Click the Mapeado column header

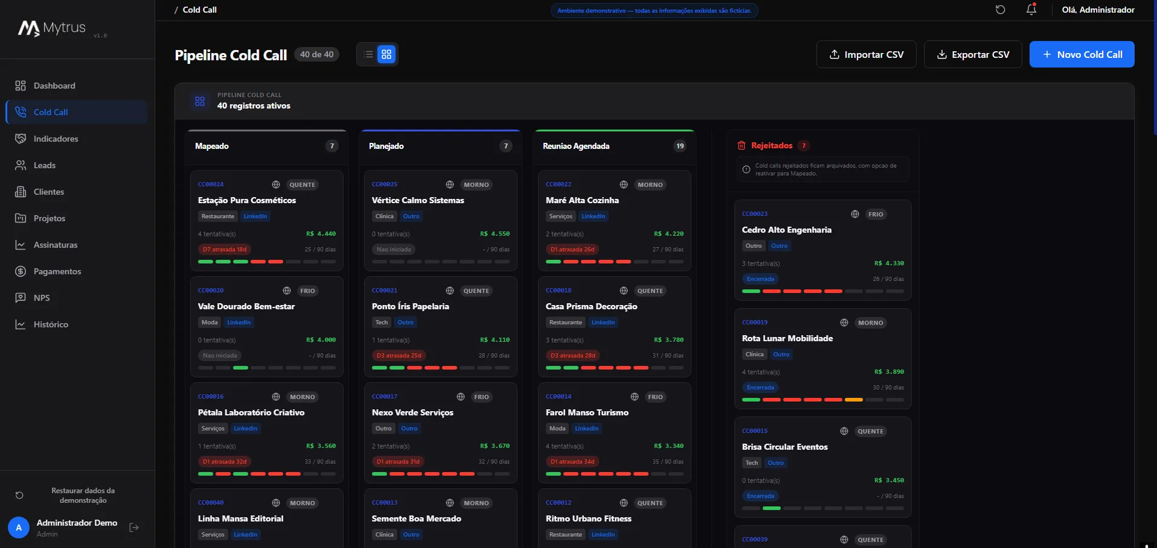[x=267, y=146]
